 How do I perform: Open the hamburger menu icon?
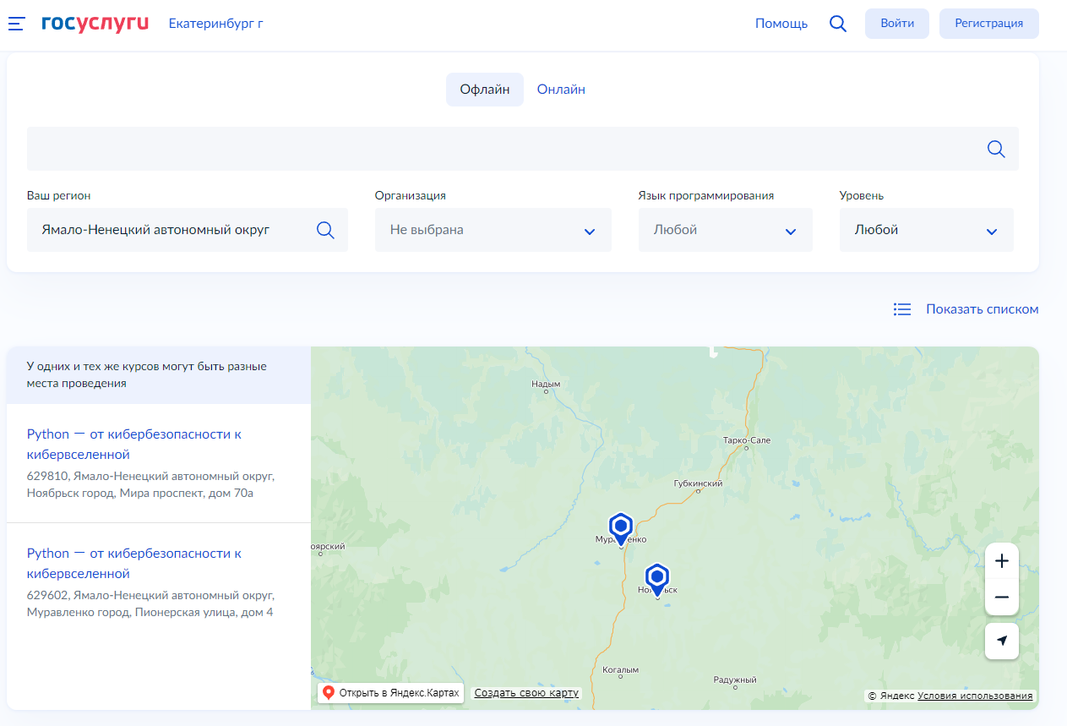[x=17, y=24]
